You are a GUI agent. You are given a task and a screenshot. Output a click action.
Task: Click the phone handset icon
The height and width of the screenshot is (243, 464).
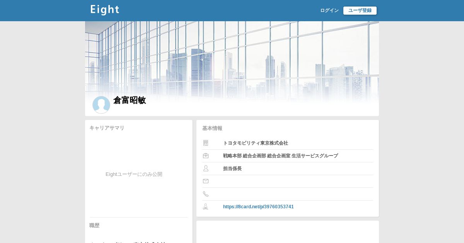click(x=206, y=194)
